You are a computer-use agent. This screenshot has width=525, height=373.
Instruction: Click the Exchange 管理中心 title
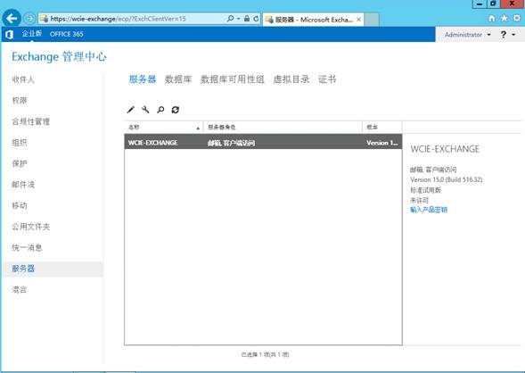pos(59,56)
